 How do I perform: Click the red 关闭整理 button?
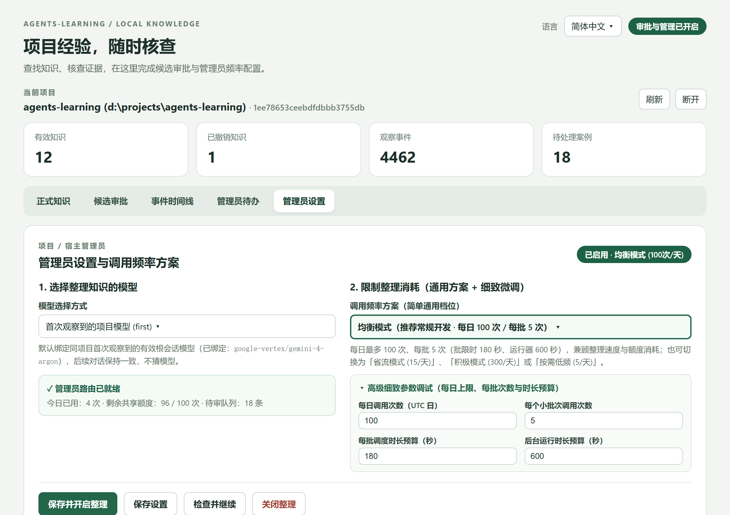point(279,504)
